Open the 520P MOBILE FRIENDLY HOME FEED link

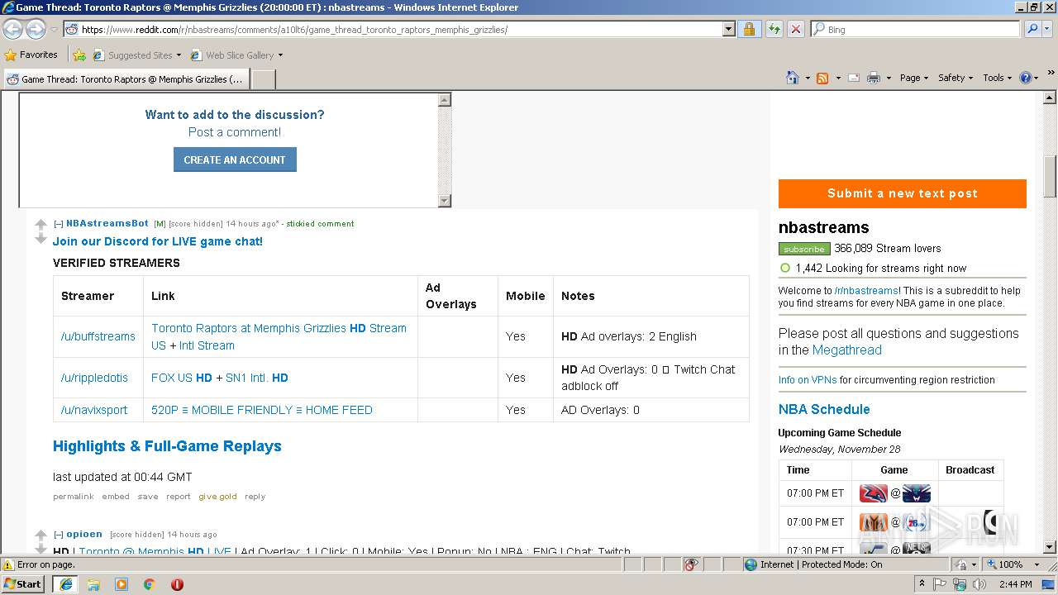[x=262, y=410]
